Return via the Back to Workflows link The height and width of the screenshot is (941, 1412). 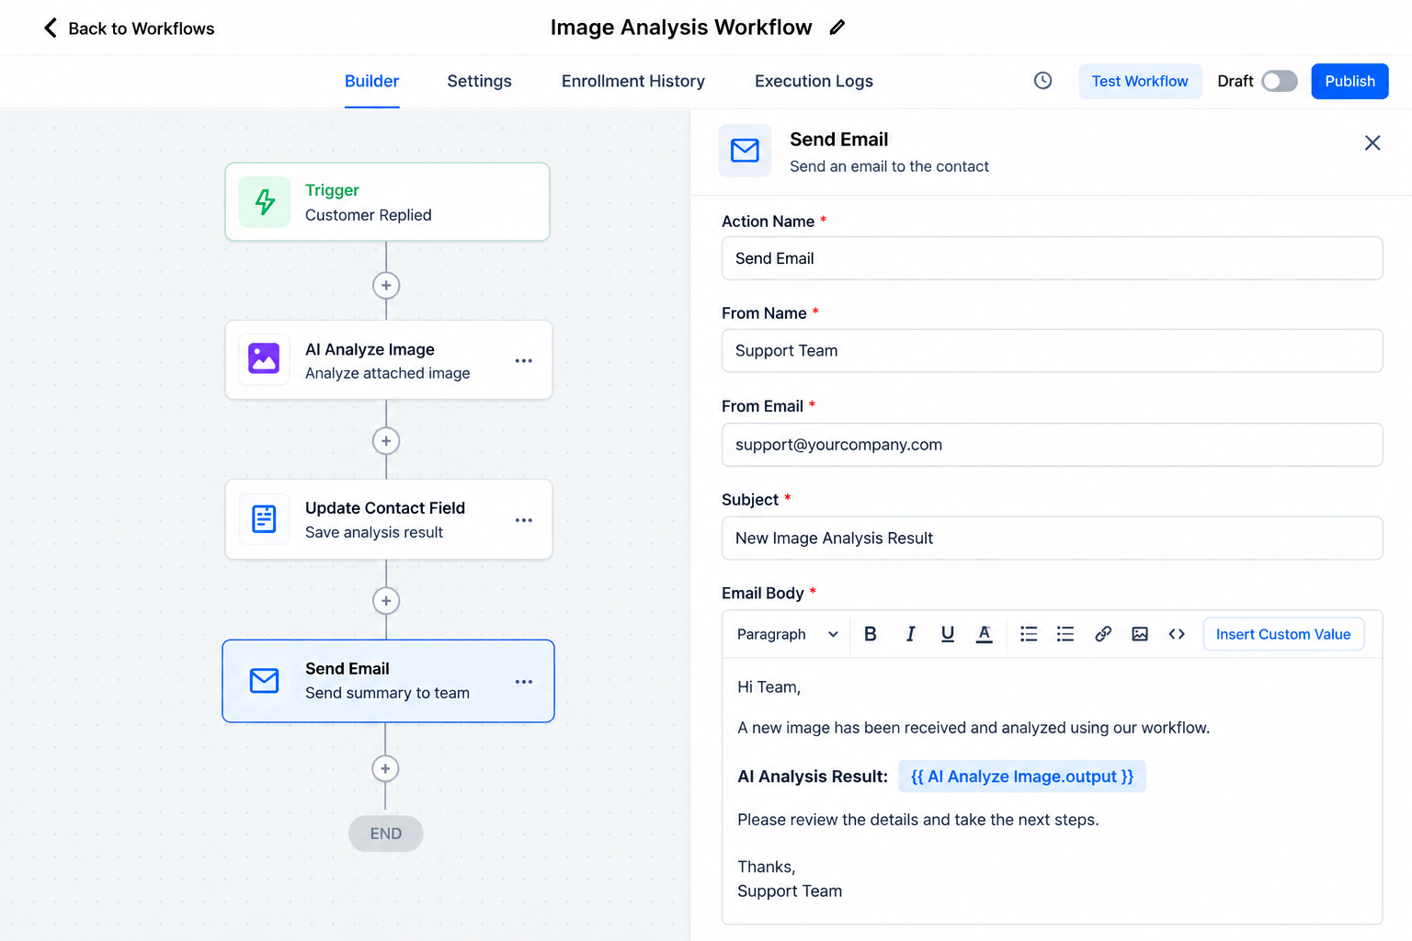click(142, 28)
